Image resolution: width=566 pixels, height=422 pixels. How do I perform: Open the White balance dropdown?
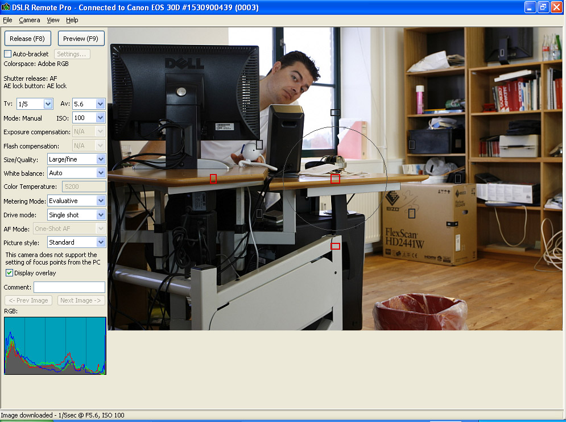tap(77, 173)
